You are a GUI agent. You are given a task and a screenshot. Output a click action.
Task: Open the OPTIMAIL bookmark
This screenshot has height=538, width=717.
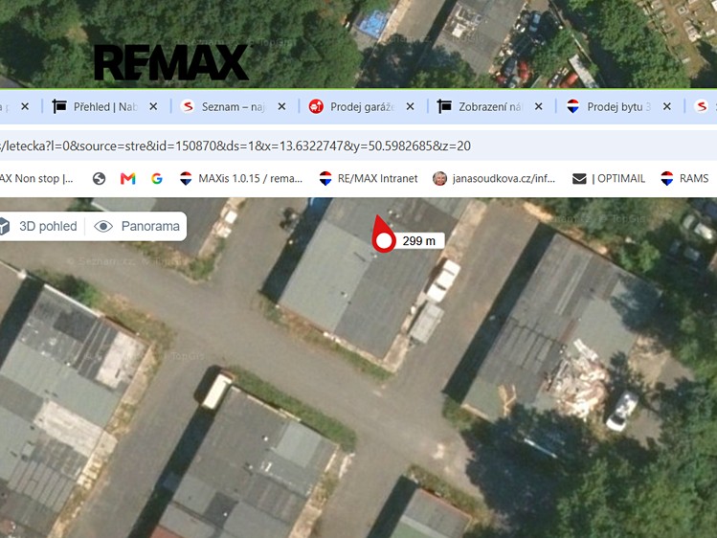coord(609,178)
